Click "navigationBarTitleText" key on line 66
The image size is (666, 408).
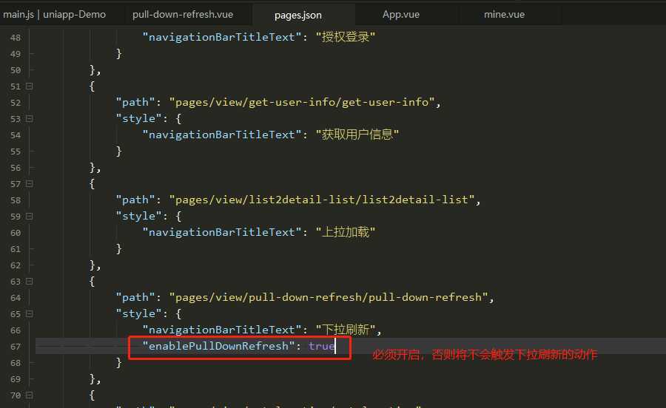(222, 330)
